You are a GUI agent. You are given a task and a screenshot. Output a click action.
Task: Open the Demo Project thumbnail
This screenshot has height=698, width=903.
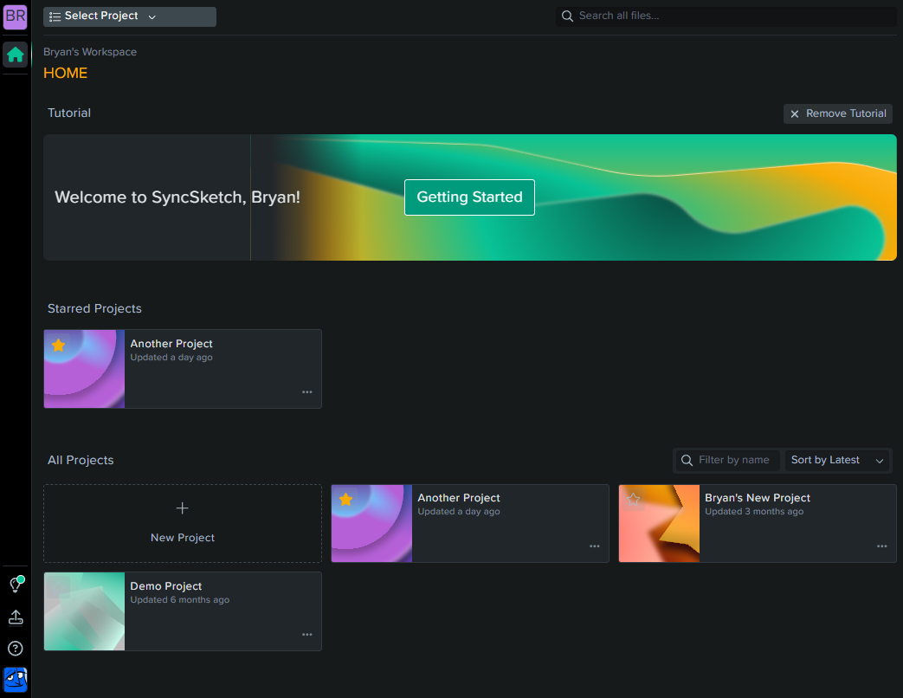(x=84, y=611)
